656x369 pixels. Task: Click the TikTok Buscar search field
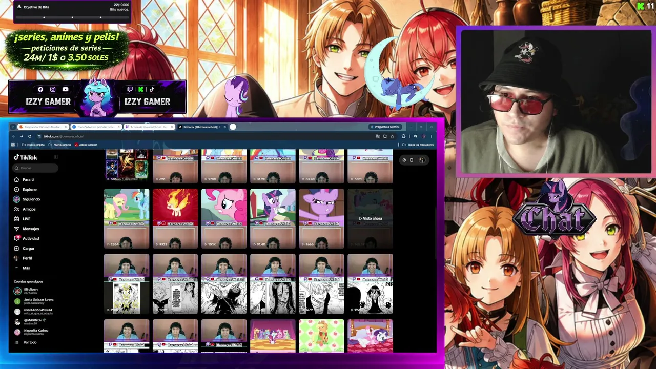[x=36, y=168]
